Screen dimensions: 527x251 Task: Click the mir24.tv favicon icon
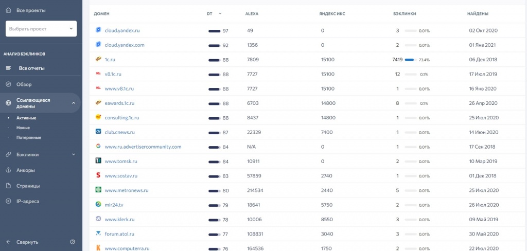(x=98, y=205)
